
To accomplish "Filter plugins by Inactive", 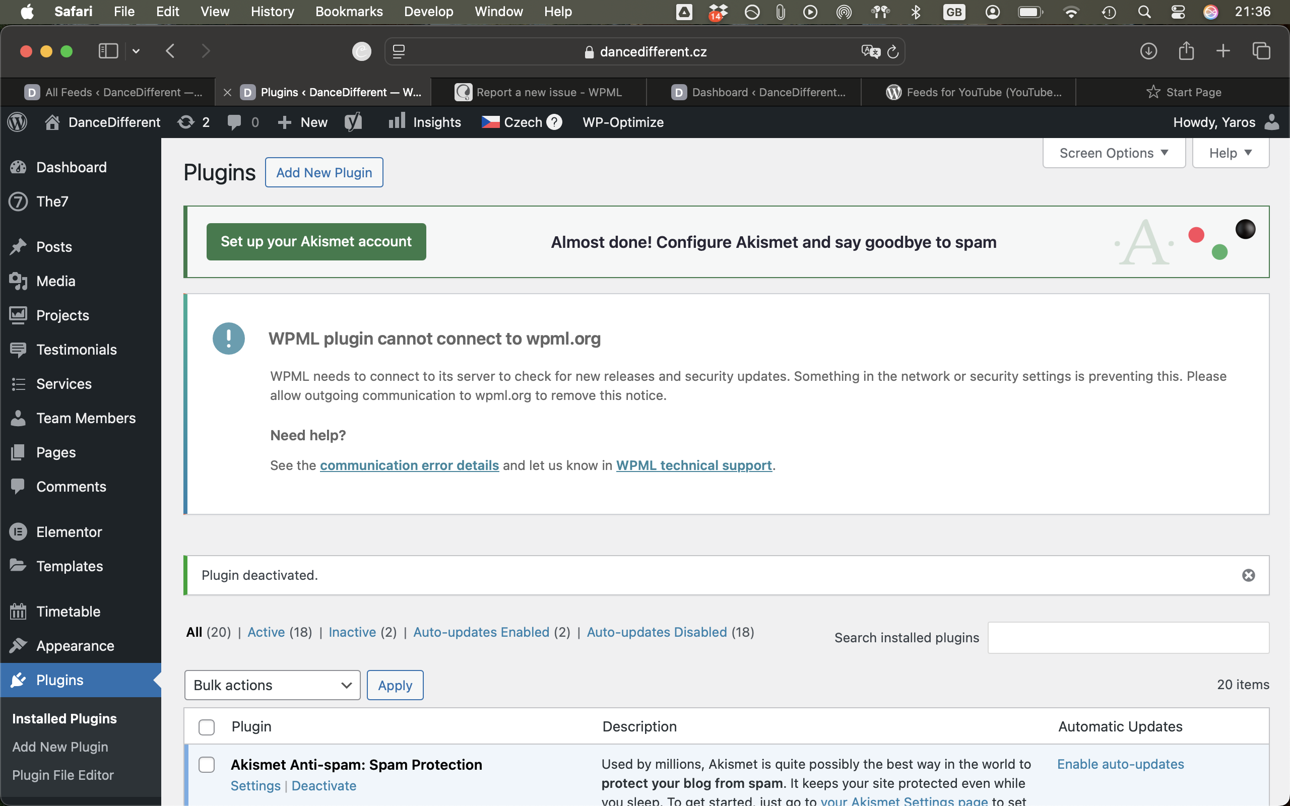I will pyautogui.click(x=352, y=632).
